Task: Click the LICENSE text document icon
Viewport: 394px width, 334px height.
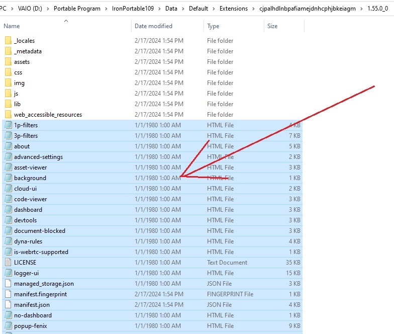Action: [x=8, y=263]
